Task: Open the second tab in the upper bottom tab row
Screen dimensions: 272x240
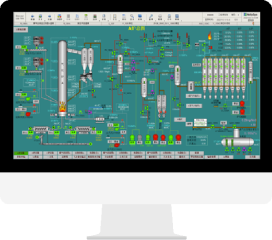Action: [35, 153]
